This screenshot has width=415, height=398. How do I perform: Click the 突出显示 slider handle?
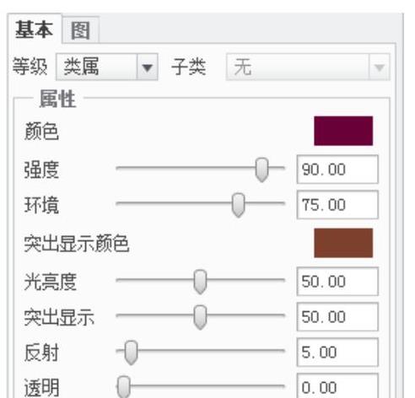pos(200,317)
